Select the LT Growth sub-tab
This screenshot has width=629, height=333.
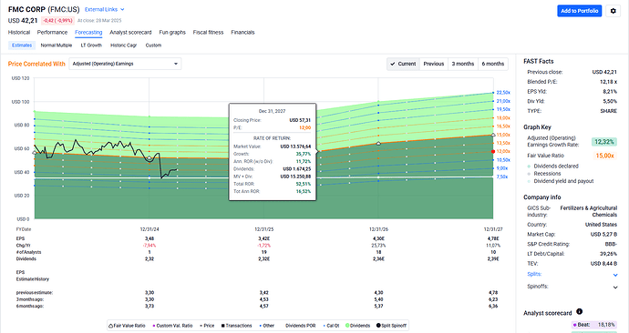(91, 45)
